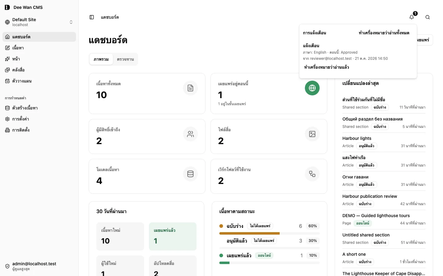Open คลังสื่อ in the sidebar
This screenshot has width=443, height=276.
[x=39, y=70]
